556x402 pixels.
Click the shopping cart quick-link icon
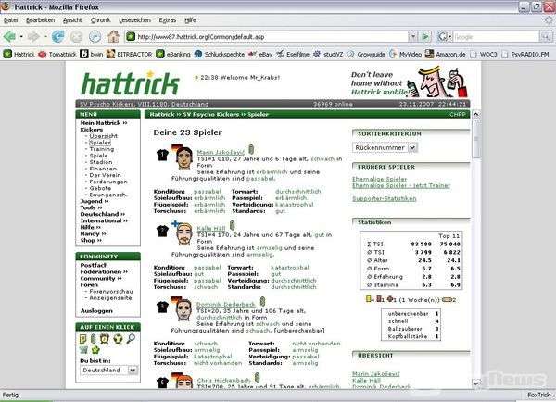(83, 350)
